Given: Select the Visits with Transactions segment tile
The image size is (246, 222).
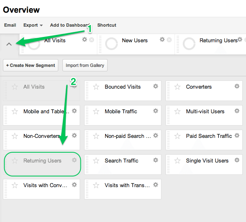Looking at the screenshot, I should [x=123, y=189].
